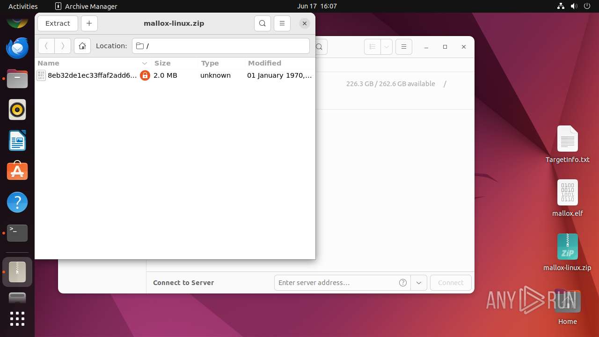
Task: Select the 8eb32de1ec33ffaf2add6... file row
Action: [175, 75]
